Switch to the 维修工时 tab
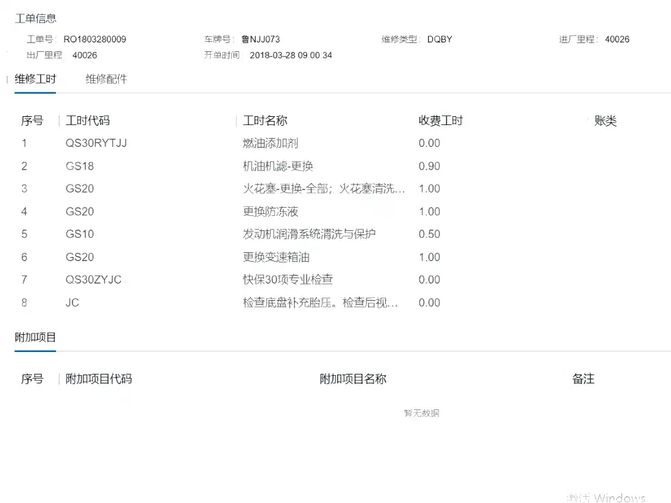Image resolution: width=671 pixels, height=503 pixels. coord(35,79)
